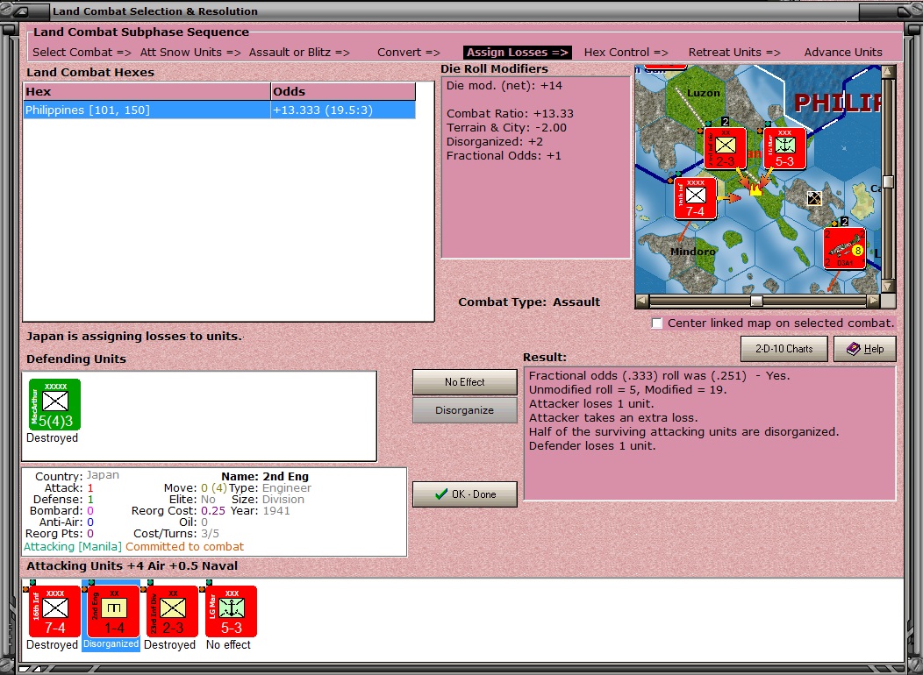Click the +13.333 (19.5:3) odds cell
Screen dimensions: 923x675
[342, 110]
